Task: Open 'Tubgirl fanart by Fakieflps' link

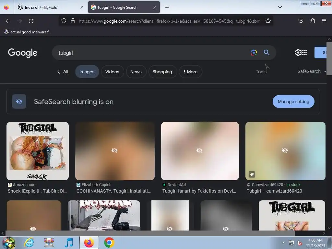Action: coord(199,191)
